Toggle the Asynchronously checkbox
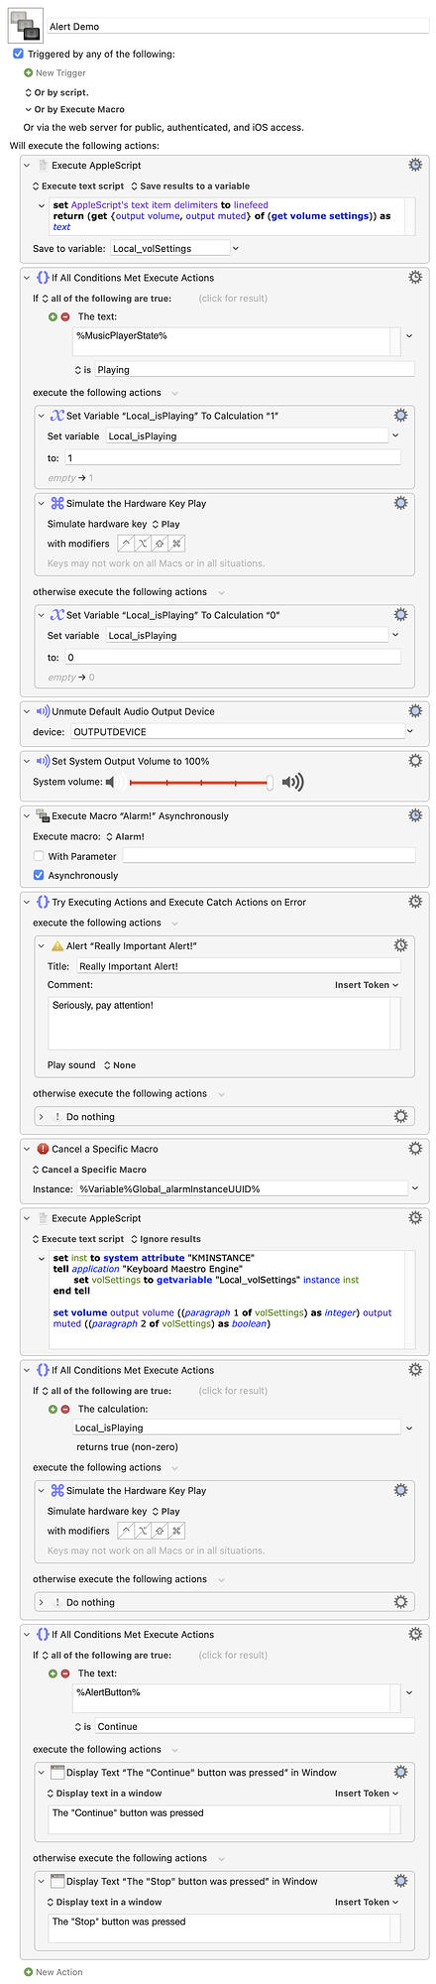 click(39, 876)
